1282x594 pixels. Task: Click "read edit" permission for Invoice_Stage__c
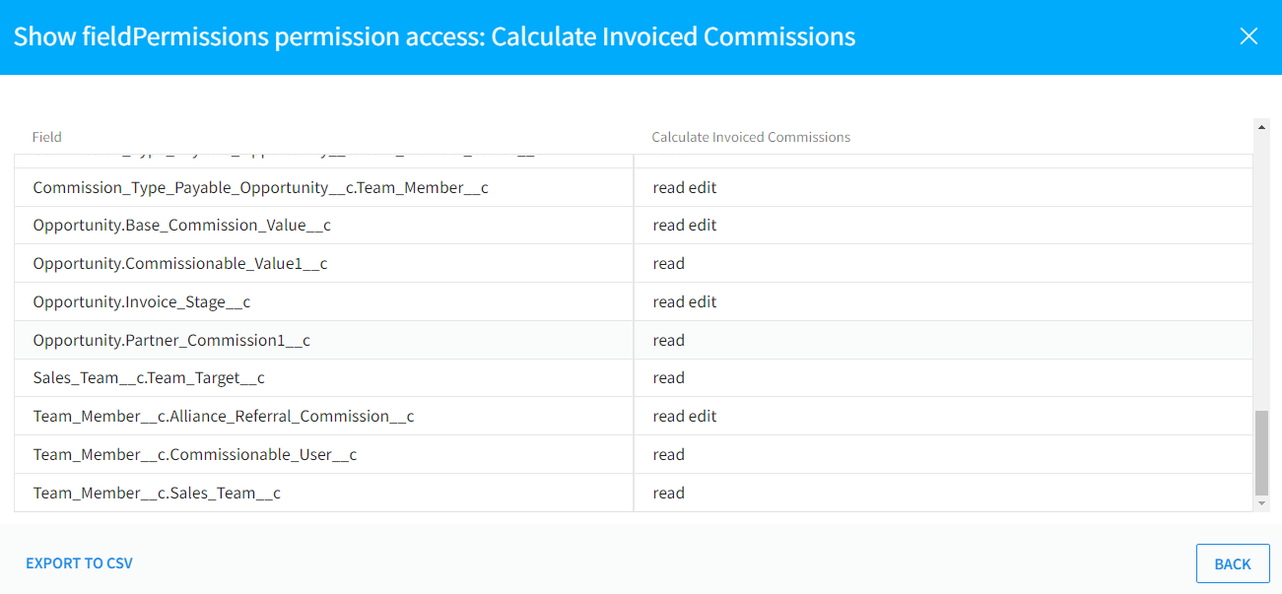pos(685,302)
